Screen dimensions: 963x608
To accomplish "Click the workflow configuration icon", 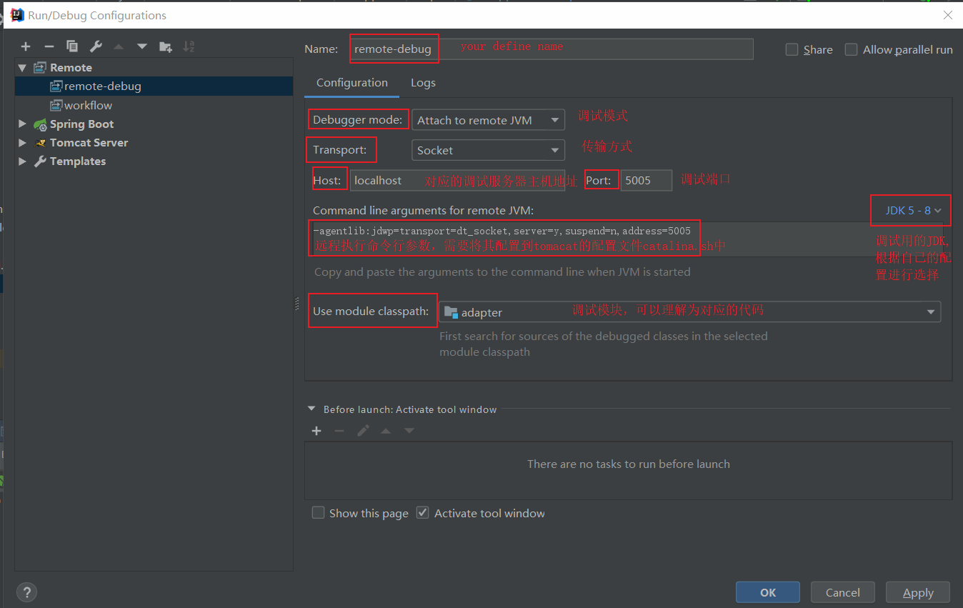I will [56, 106].
